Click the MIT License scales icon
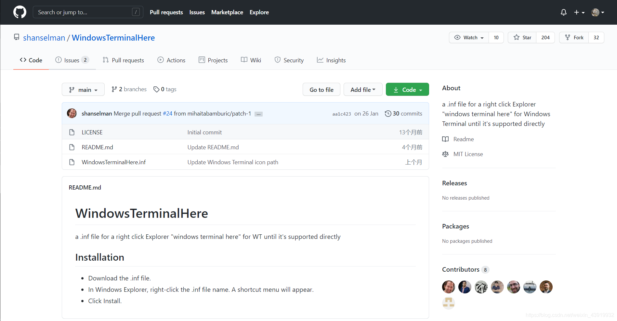This screenshot has height=321, width=617. pos(445,154)
